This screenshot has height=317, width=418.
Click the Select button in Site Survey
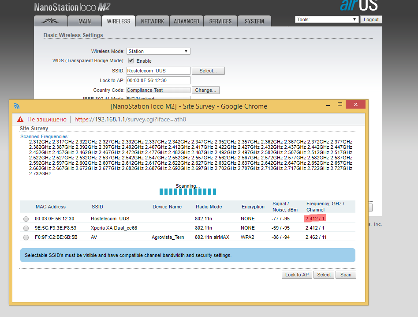pos(324,275)
